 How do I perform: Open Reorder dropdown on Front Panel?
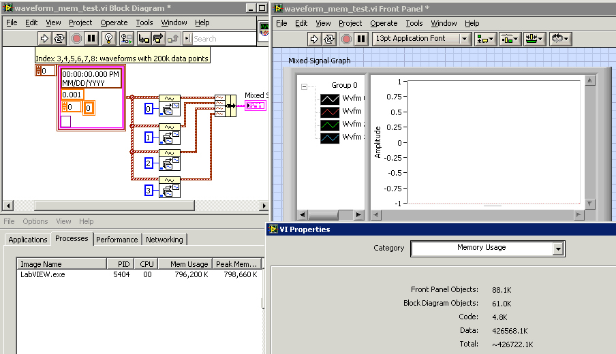560,39
